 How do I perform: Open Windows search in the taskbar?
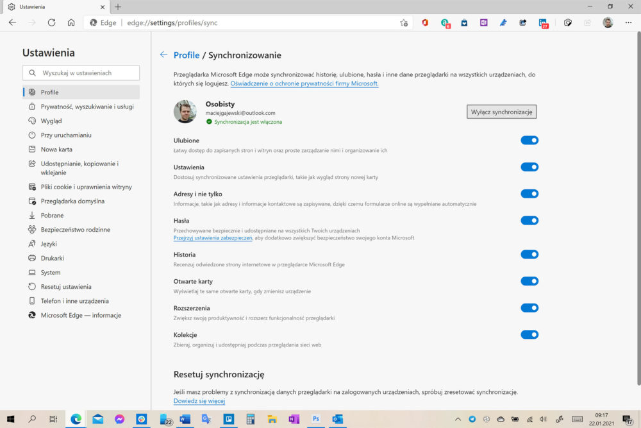[x=32, y=419]
